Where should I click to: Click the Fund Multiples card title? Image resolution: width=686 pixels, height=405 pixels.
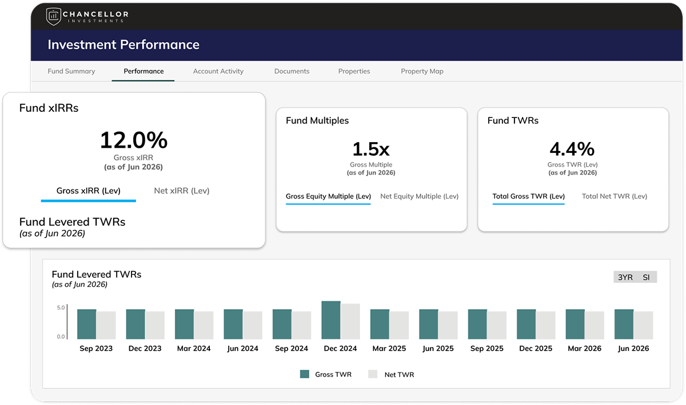[x=317, y=120]
